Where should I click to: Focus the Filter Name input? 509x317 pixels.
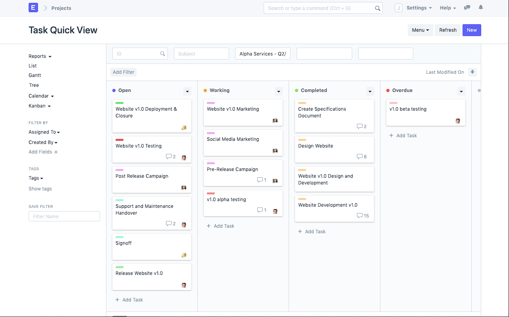[64, 216]
